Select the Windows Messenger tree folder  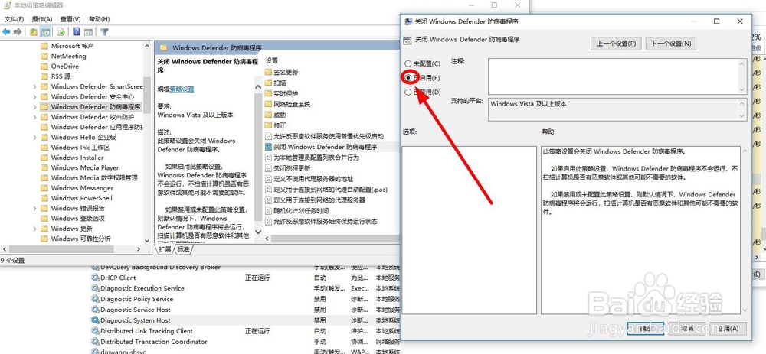tap(82, 188)
